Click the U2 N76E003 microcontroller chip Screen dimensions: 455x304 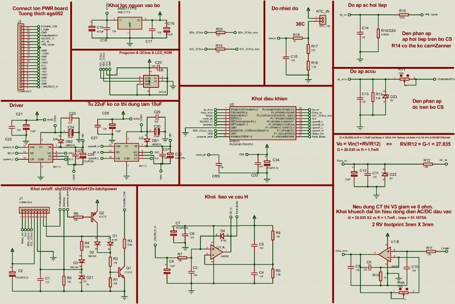[x=263, y=123]
